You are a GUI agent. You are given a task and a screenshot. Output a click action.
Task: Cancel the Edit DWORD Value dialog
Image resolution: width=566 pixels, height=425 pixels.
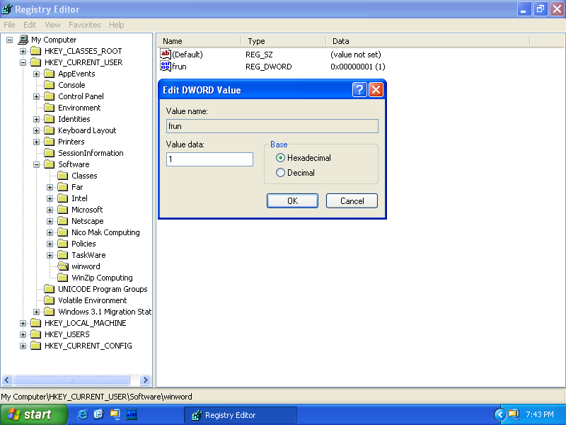coord(352,201)
